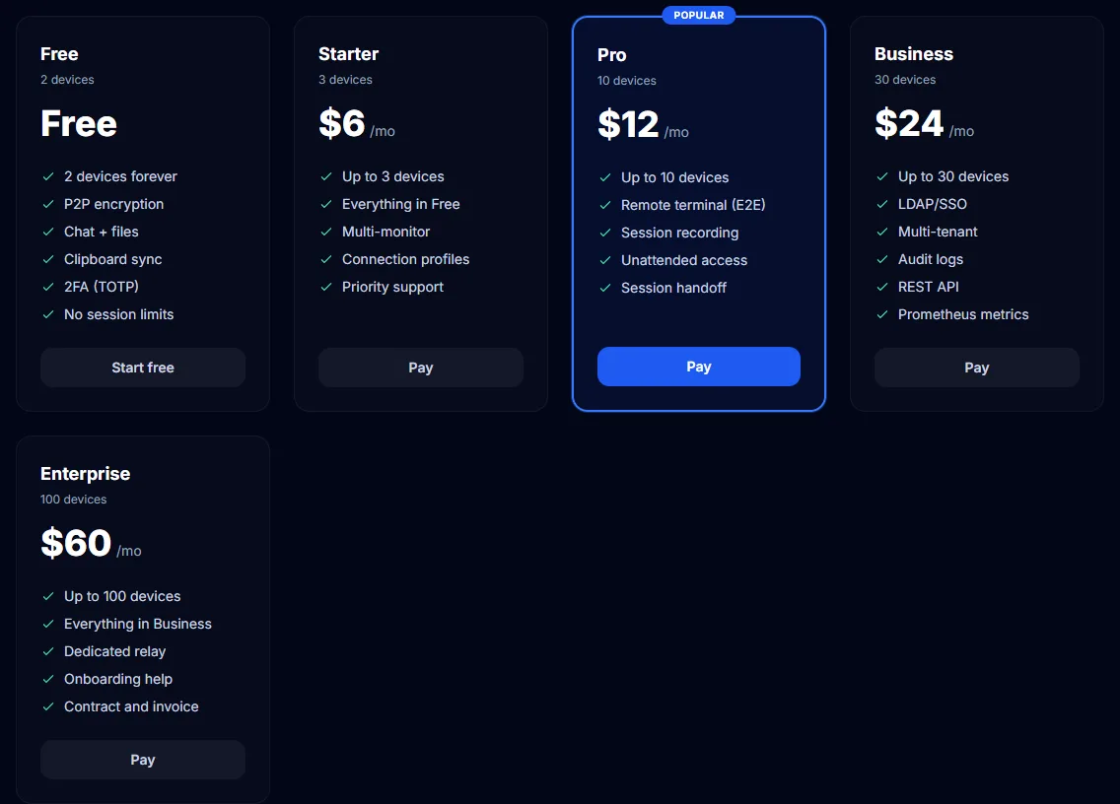
Task: Click Pay button on Enterprise plan
Action: pos(143,759)
